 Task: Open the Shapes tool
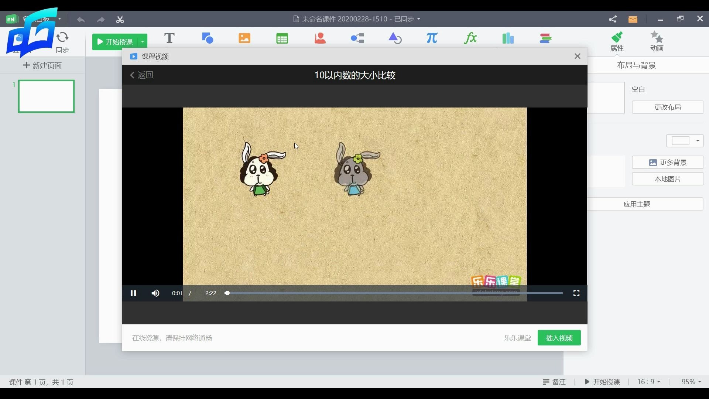click(x=208, y=38)
